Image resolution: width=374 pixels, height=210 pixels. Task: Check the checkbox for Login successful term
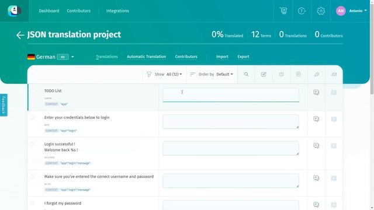[32, 144]
